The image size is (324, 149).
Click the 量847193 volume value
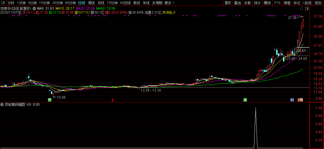(82, 13)
